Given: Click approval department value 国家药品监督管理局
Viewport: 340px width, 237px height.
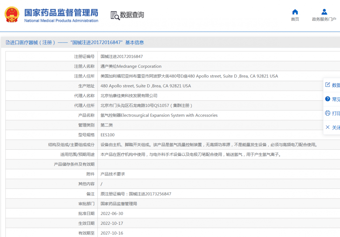Looking at the screenshot, I should 119,204.
